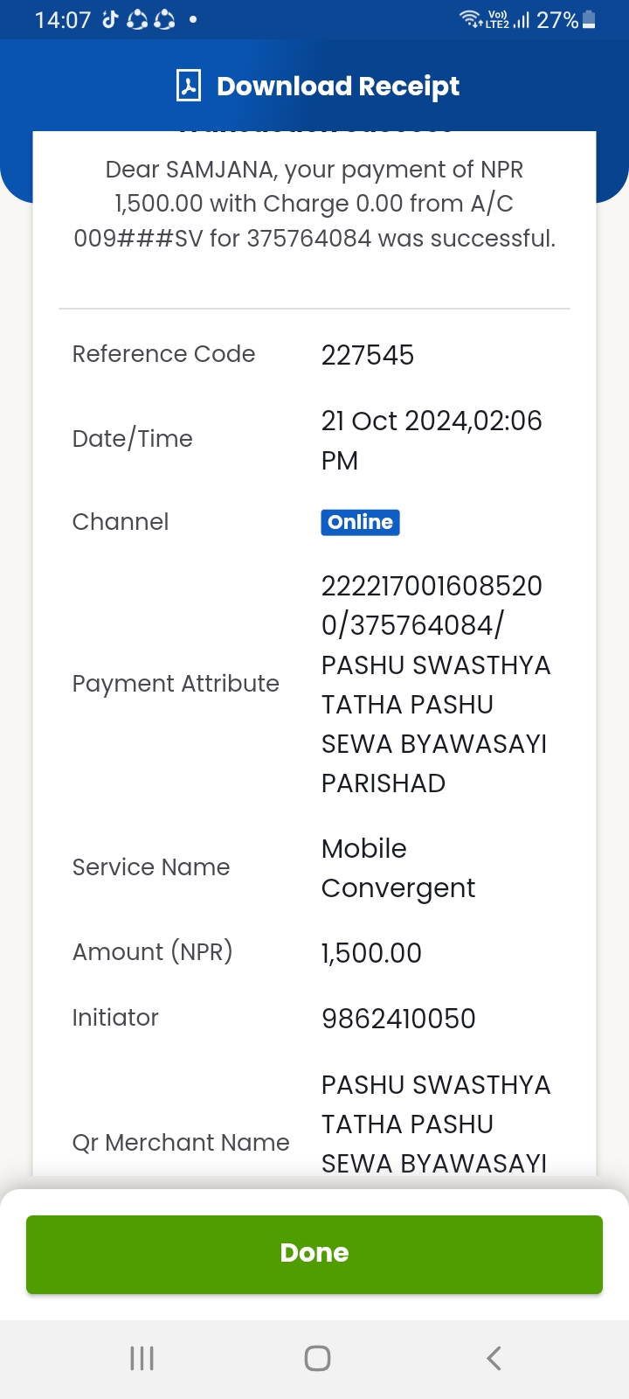This screenshot has width=629, height=1399.
Task: Tap the PDF download receipt icon
Action: click(x=189, y=86)
